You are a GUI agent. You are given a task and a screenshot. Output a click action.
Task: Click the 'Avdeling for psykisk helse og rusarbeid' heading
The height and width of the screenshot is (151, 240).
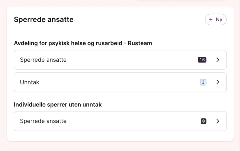(x=68, y=43)
